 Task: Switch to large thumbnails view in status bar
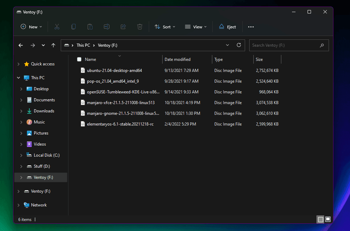point(328,219)
